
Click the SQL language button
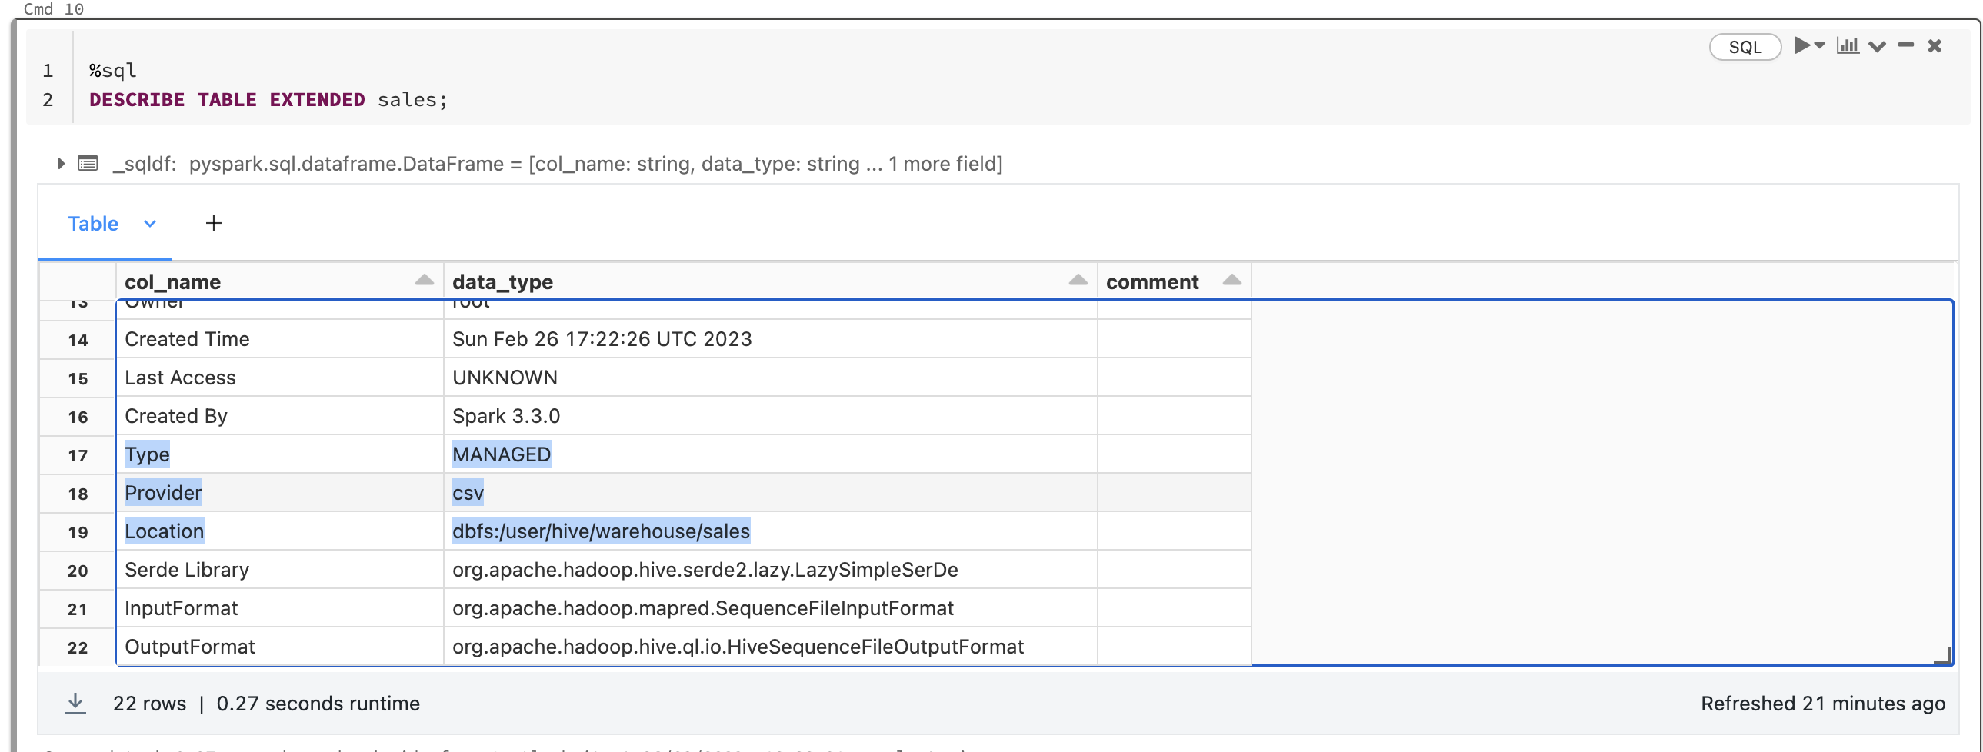[1745, 47]
